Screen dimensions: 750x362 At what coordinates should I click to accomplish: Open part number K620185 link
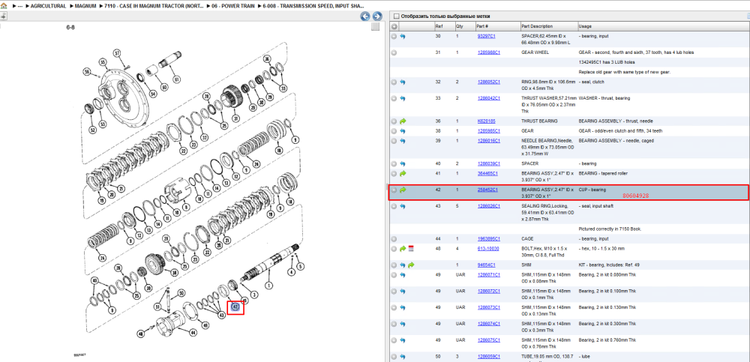pyautogui.click(x=487, y=121)
